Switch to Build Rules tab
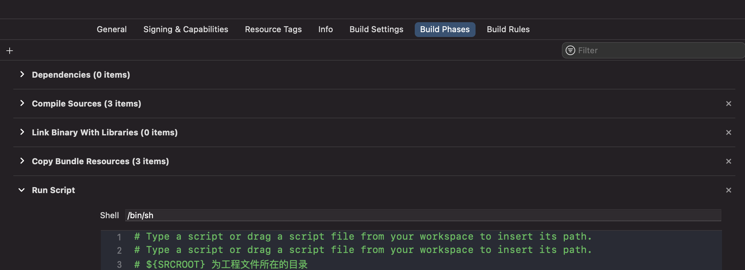The image size is (745, 270). [508, 29]
